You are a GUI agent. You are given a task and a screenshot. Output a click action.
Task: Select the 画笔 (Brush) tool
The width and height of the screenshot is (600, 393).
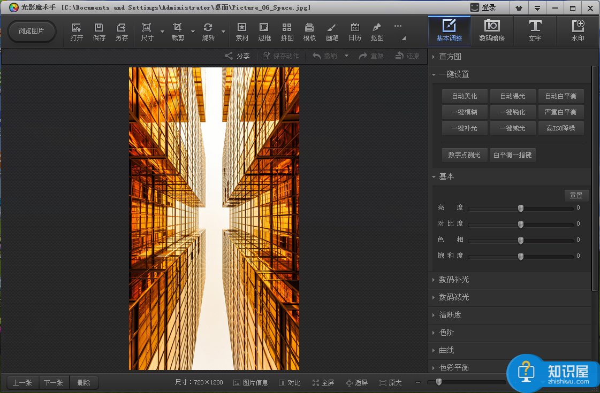[x=332, y=31]
